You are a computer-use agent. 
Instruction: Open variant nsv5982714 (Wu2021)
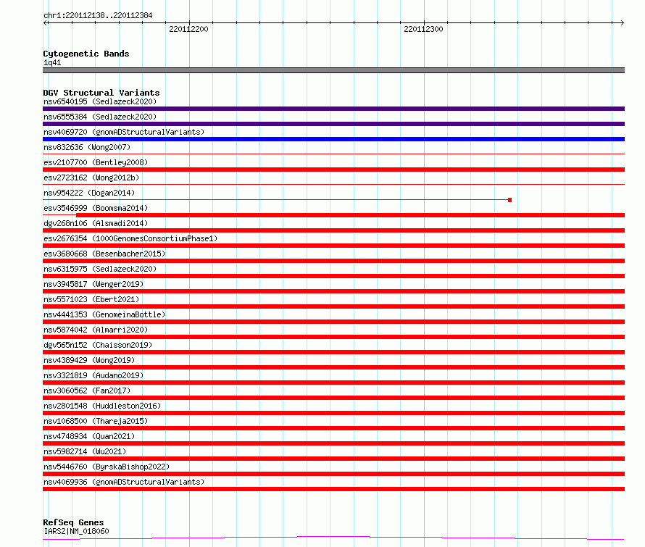tap(85, 451)
